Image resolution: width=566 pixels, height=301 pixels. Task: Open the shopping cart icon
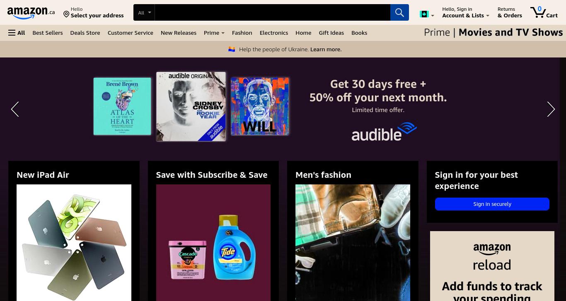click(544, 12)
